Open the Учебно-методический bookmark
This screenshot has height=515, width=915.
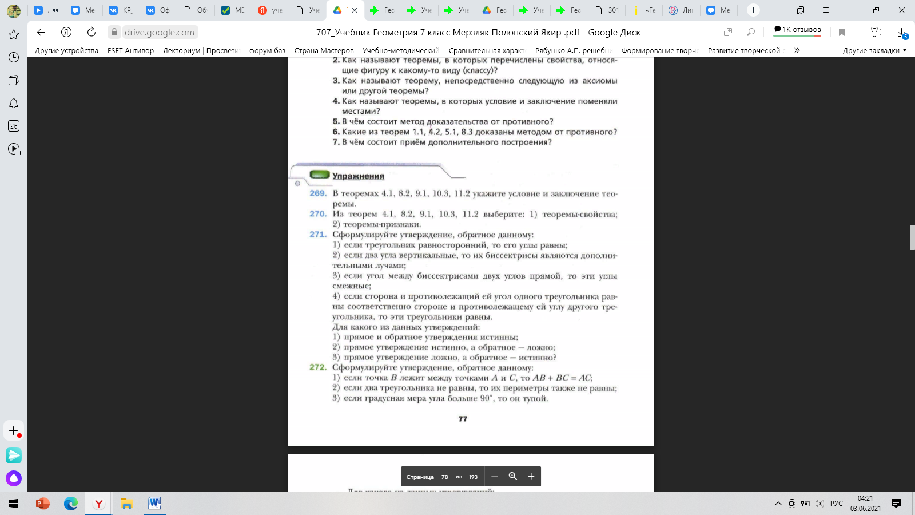(x=400, y=50)
